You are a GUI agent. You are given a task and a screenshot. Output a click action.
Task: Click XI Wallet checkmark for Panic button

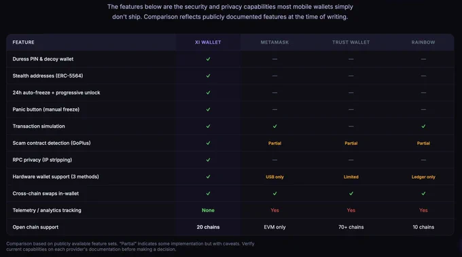point(208,109)
